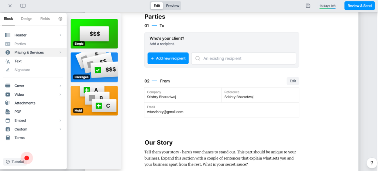Click the Video play icon
The width and height of the screenshot is (378, 171).
[x=8, y=95]
